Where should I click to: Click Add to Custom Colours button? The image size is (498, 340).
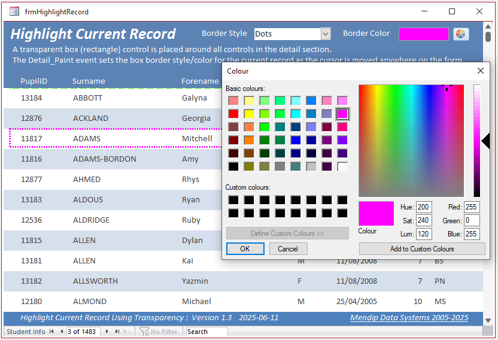[422, 249]
